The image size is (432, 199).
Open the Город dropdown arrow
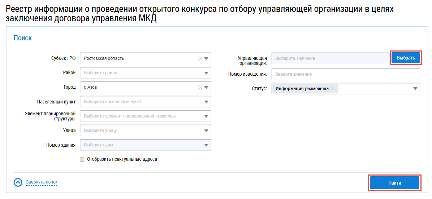206,87
